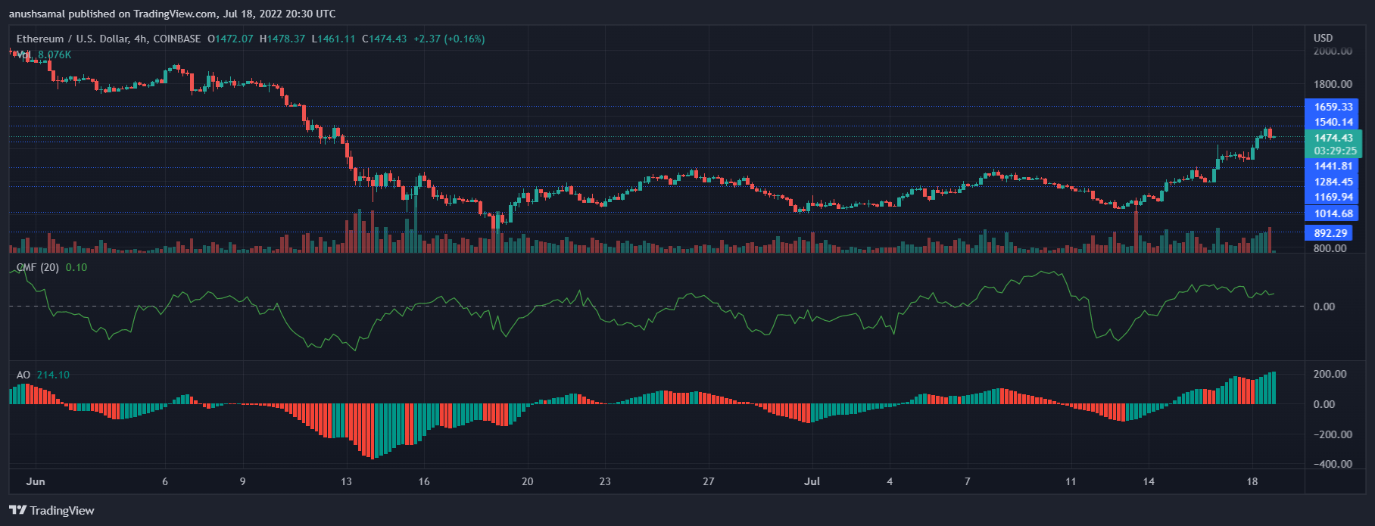Screen dimensions: 1375x526
Task: Click the 1659.33 price level label
Action: [1333, 107]
